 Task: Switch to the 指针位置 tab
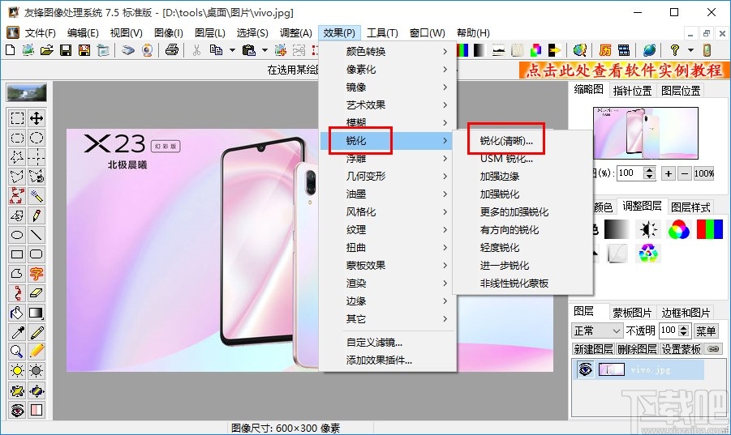coord(632,91)
